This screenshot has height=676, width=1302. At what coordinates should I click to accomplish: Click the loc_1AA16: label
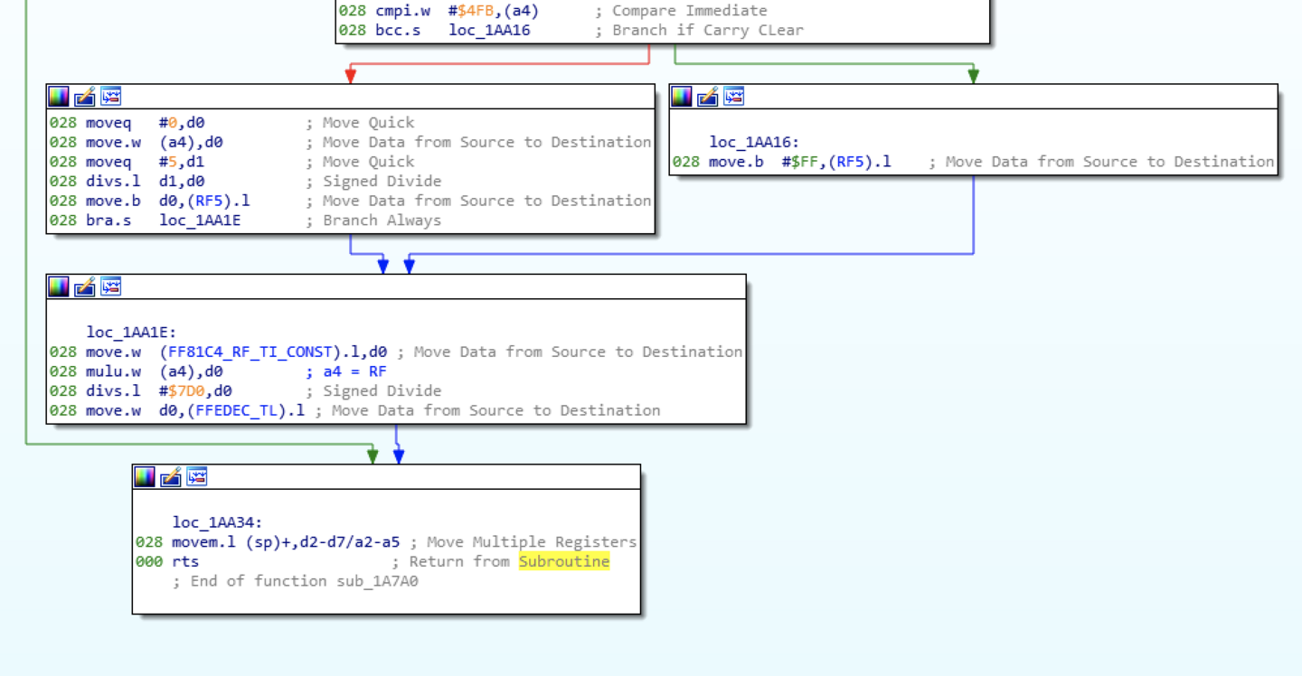tap(754, 142)
